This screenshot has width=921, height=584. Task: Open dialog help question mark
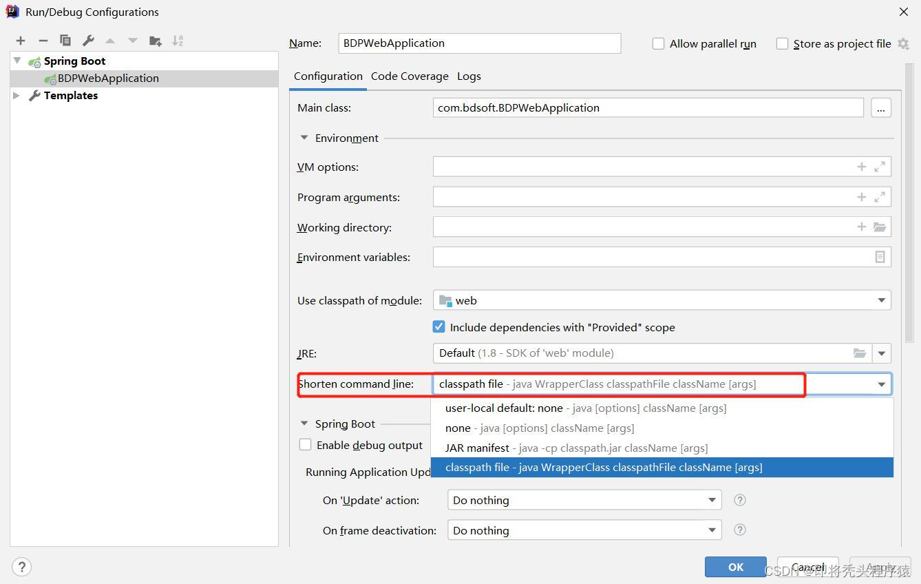point(21,567)
